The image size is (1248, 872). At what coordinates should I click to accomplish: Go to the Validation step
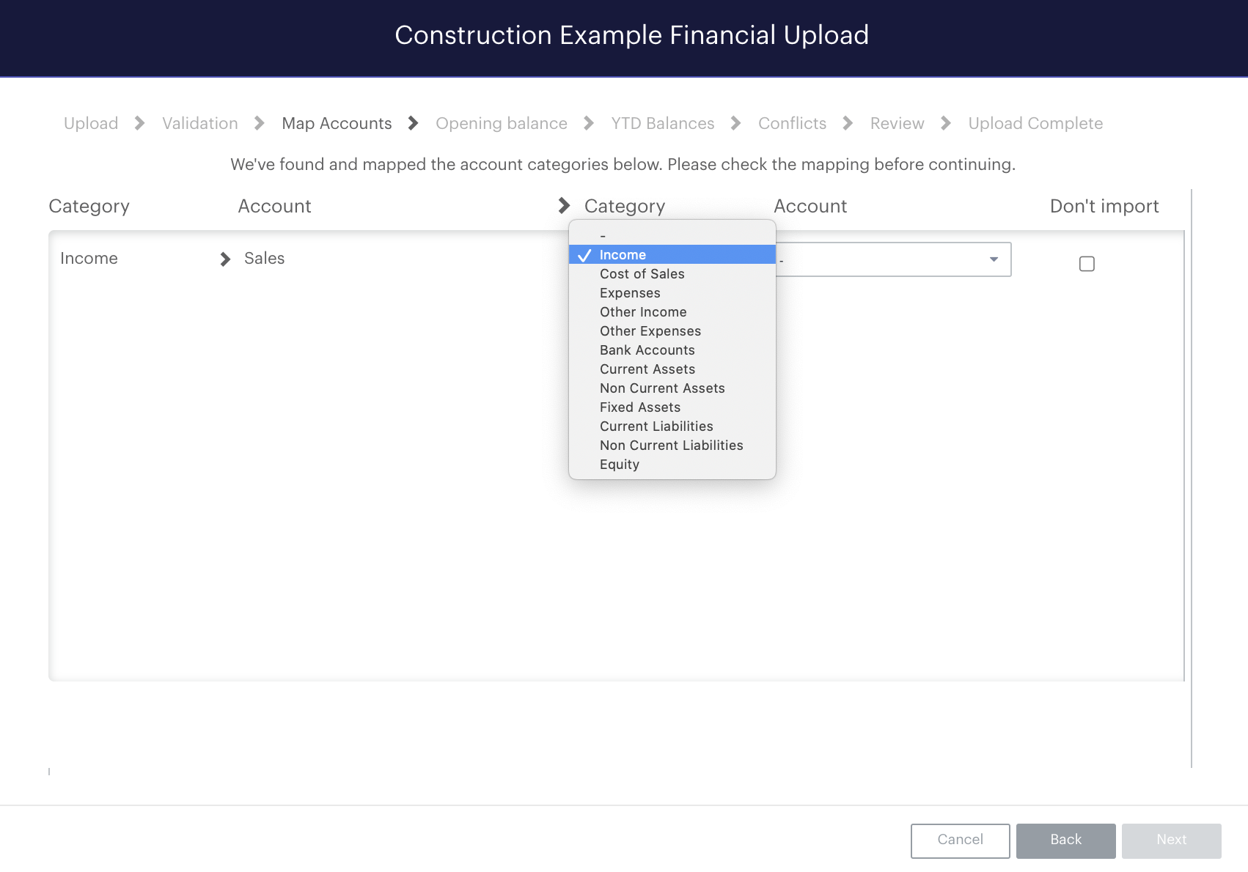(200, 123)
